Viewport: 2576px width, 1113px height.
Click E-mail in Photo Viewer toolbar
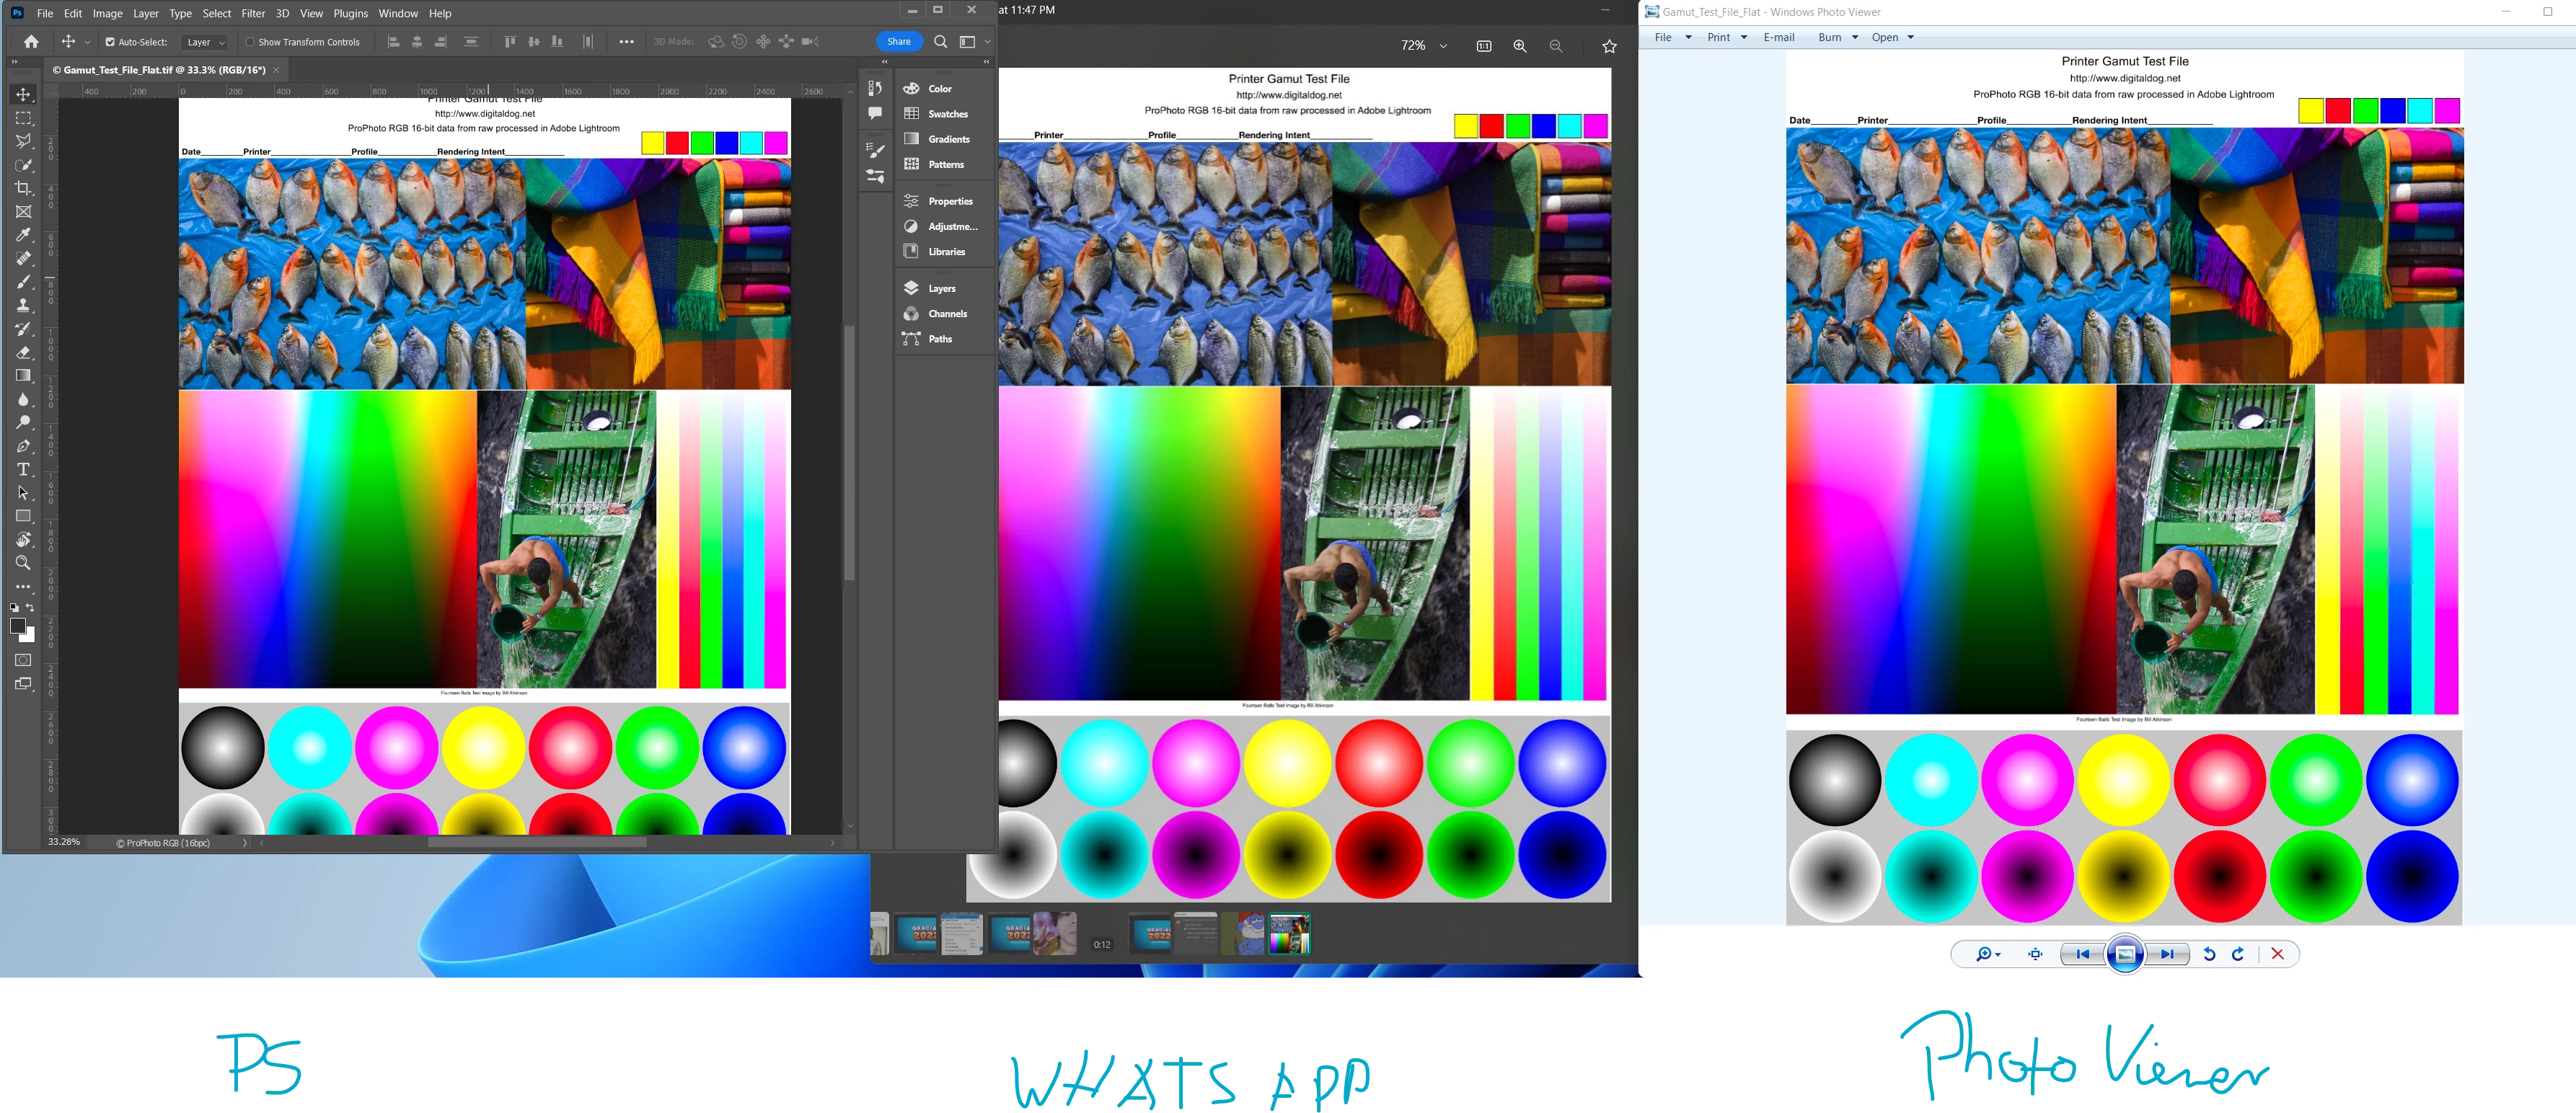pyautogui.click(x=1778, y=37)
